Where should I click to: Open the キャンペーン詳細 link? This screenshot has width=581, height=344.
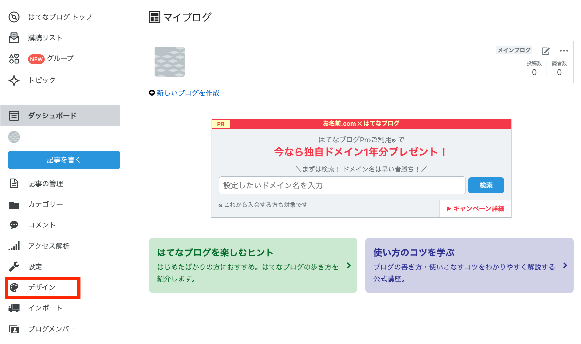pyautogui.click(x=475, y=209)
